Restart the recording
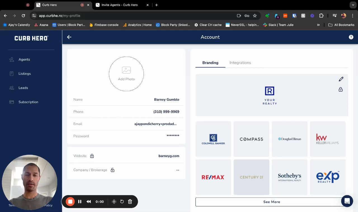Viewport: 358px width, 212px height. (x=122, y=201)
